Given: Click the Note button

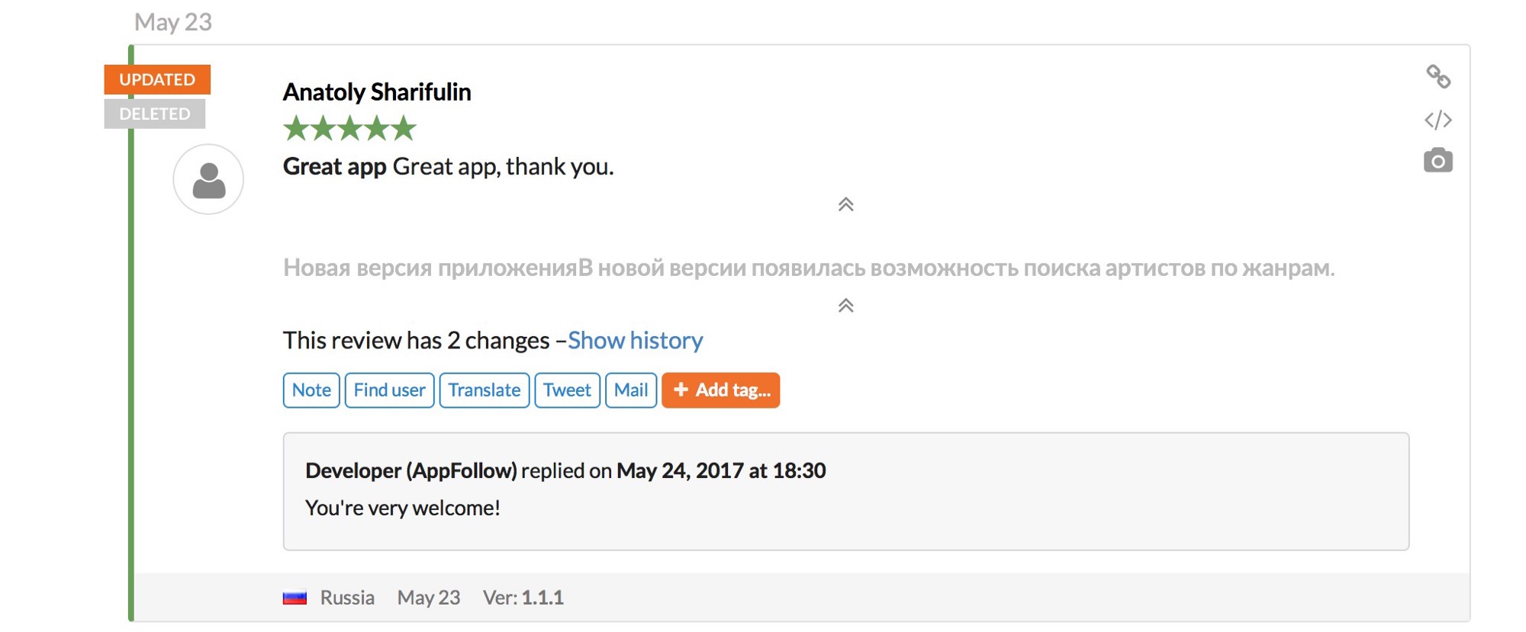Looking at the screenshot, I should click(x=311, y=390).
